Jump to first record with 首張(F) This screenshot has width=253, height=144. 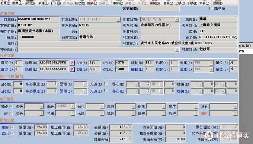point(168,3)
